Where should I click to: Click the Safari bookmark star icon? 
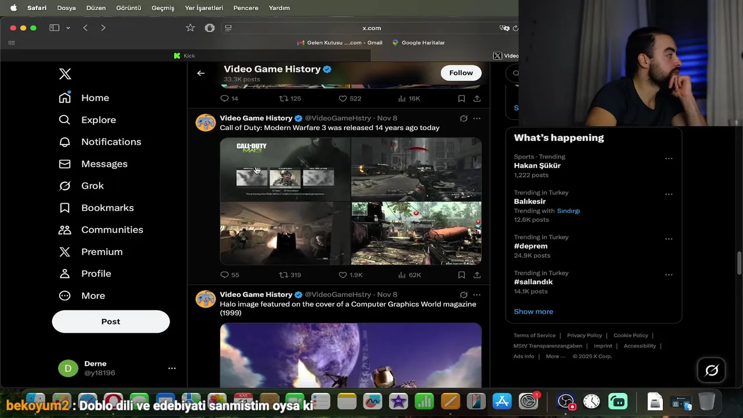coord(190,28)
